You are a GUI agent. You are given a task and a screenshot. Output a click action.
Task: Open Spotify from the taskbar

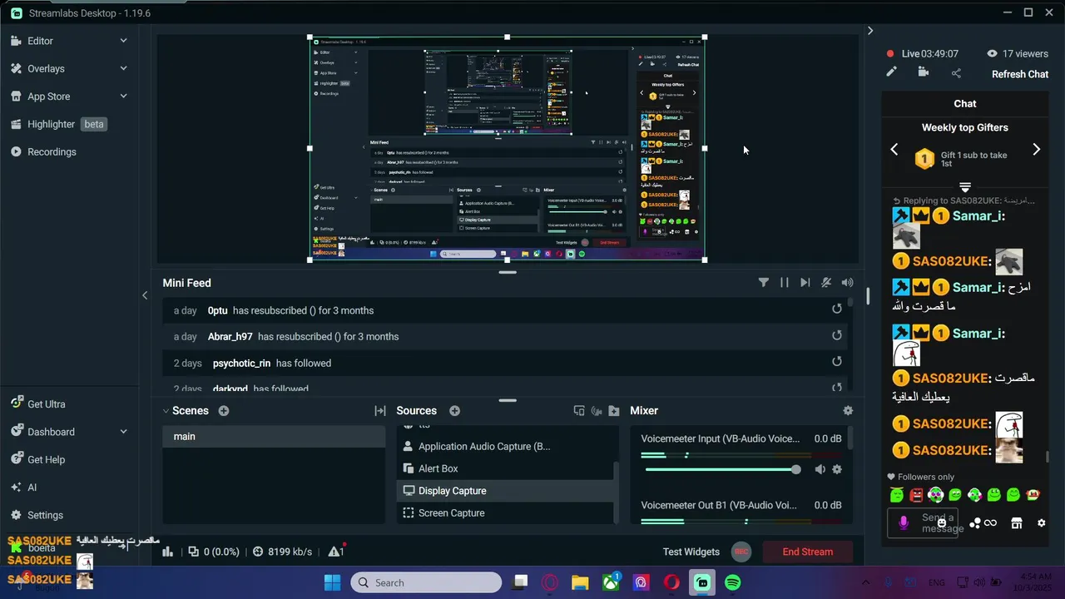[733, 582]
